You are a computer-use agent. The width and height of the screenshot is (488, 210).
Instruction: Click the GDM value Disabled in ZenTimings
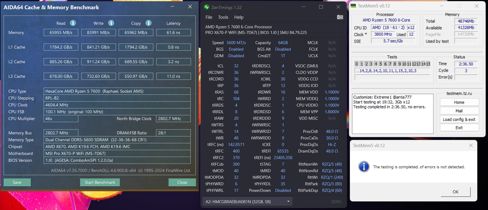236,56
